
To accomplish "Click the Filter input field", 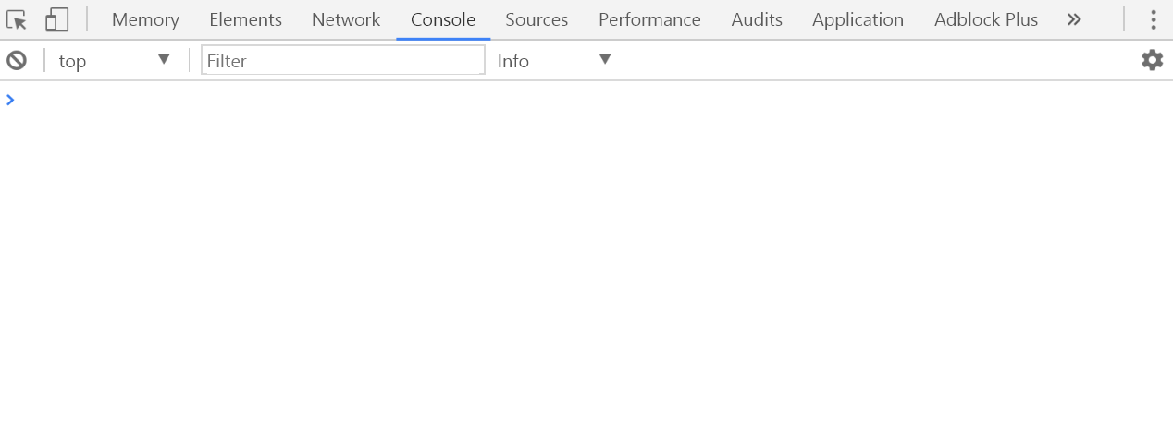I will (x=342, y=61).
